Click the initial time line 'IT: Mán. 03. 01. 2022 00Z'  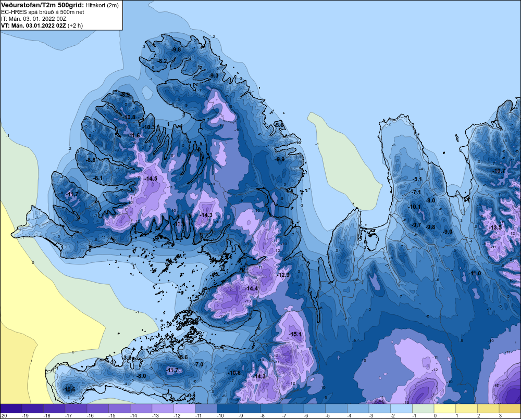click(33, 19)
